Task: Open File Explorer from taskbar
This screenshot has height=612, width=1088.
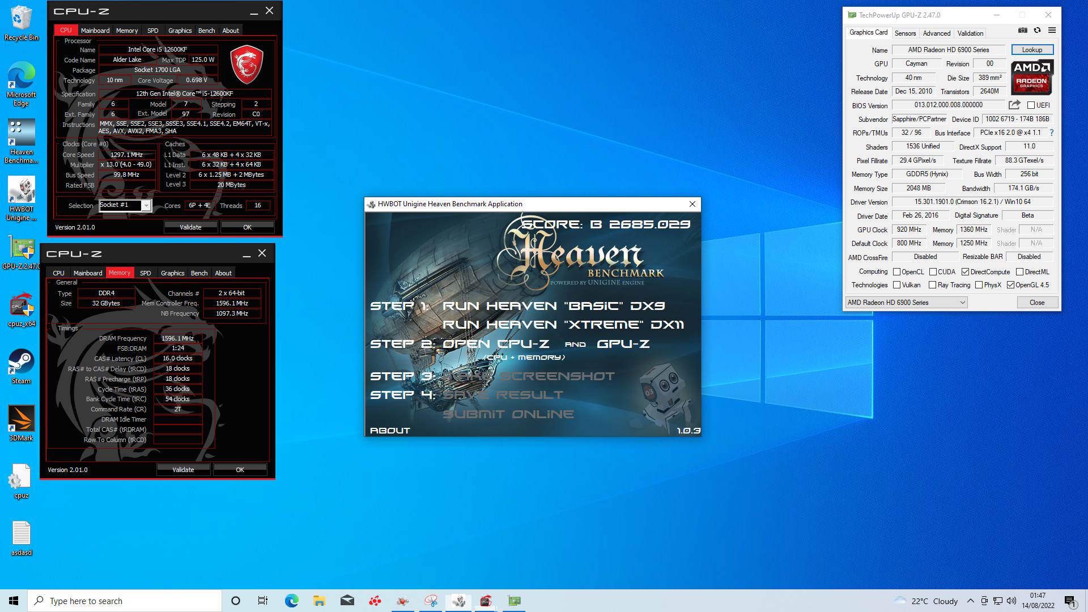Action: click(x=319, y=601)
